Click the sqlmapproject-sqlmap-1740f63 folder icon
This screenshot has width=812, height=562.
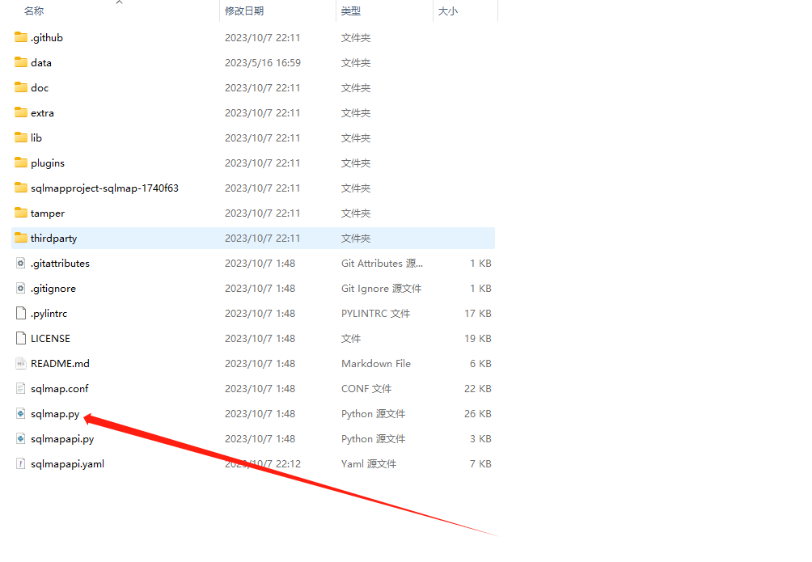[x=21, y=188]
